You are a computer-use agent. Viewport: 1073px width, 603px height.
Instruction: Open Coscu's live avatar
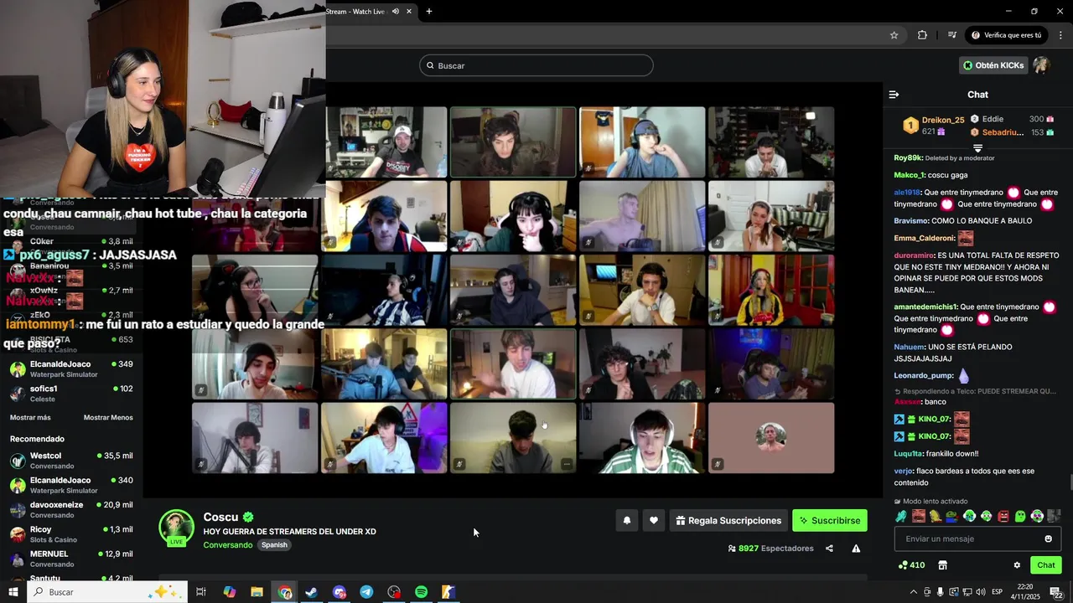tap(176, 528)
